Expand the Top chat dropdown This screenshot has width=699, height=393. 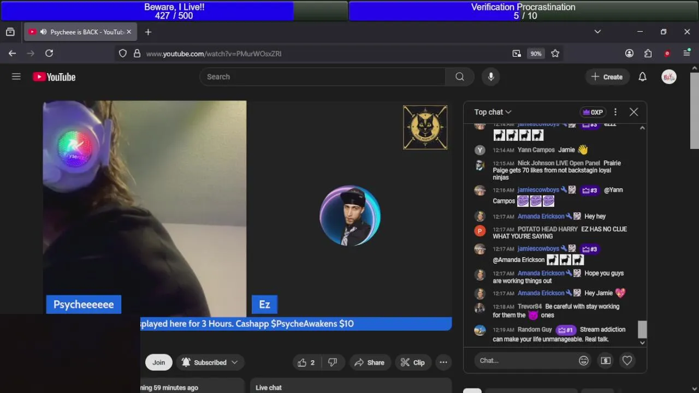pos(493,112)
